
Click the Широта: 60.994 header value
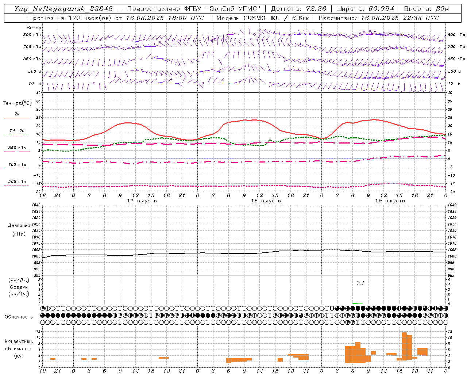365,9
